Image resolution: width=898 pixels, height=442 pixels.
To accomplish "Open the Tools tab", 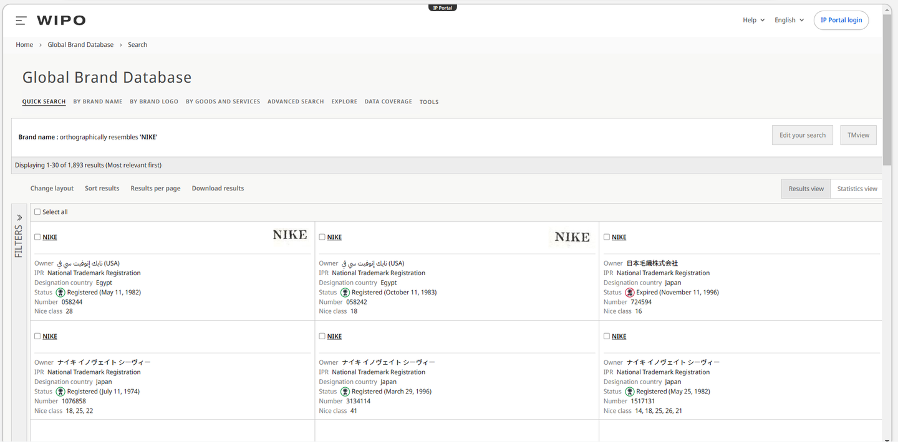I will tap(429, 102).
